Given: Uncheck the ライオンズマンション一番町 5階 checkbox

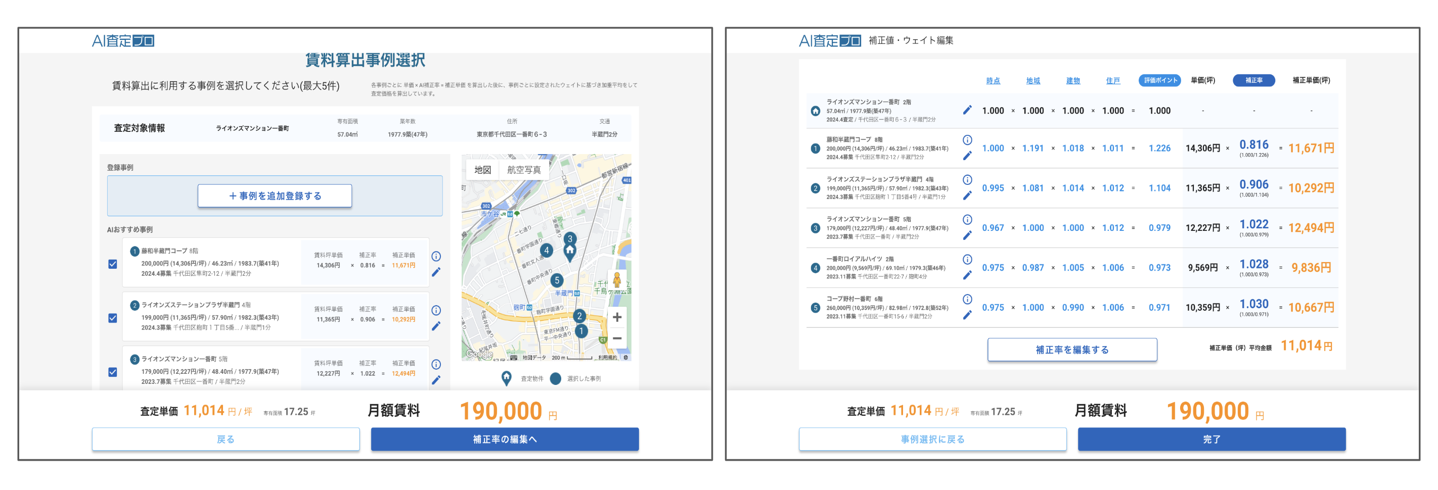Looking at the screenshot, I should coord(113,372).
